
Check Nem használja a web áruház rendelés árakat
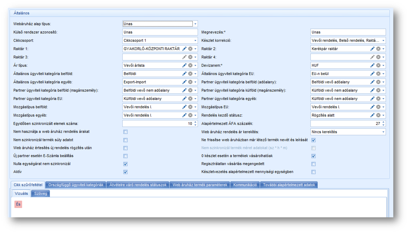point(125,132)
